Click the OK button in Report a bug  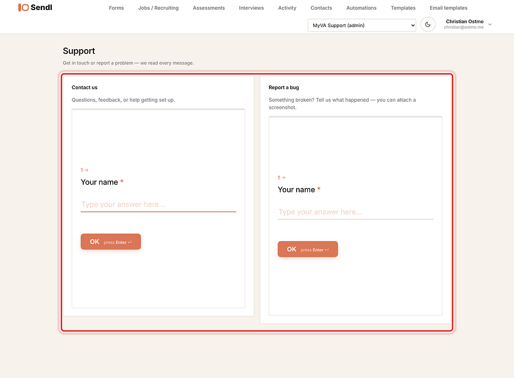[308, 249]
